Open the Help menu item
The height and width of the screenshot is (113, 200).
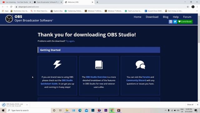point(176,17)
